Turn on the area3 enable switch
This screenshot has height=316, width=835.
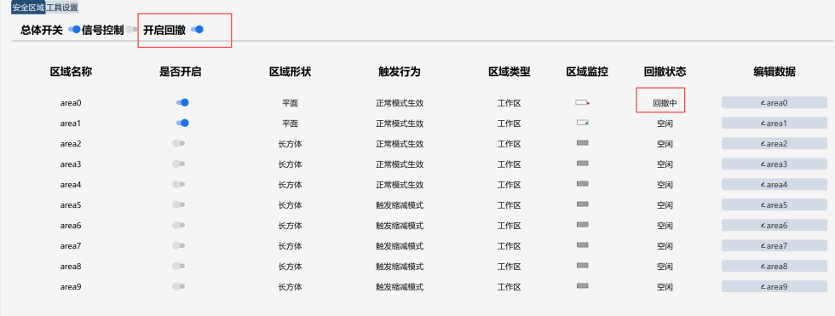(x=178, y=164)
